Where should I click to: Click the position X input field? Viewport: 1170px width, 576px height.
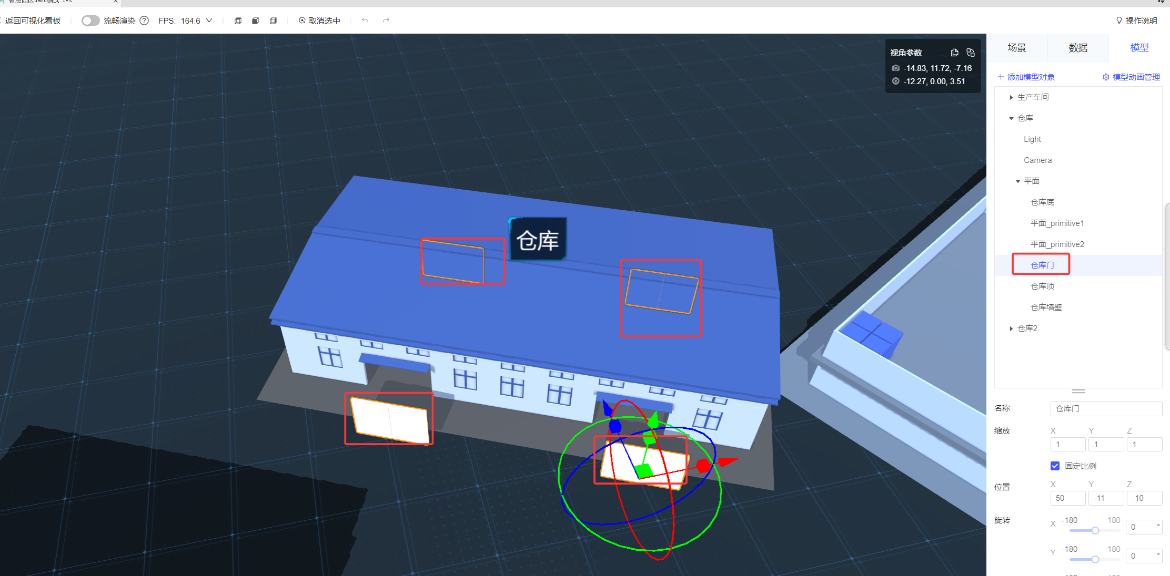click(x=1067, y=498)
